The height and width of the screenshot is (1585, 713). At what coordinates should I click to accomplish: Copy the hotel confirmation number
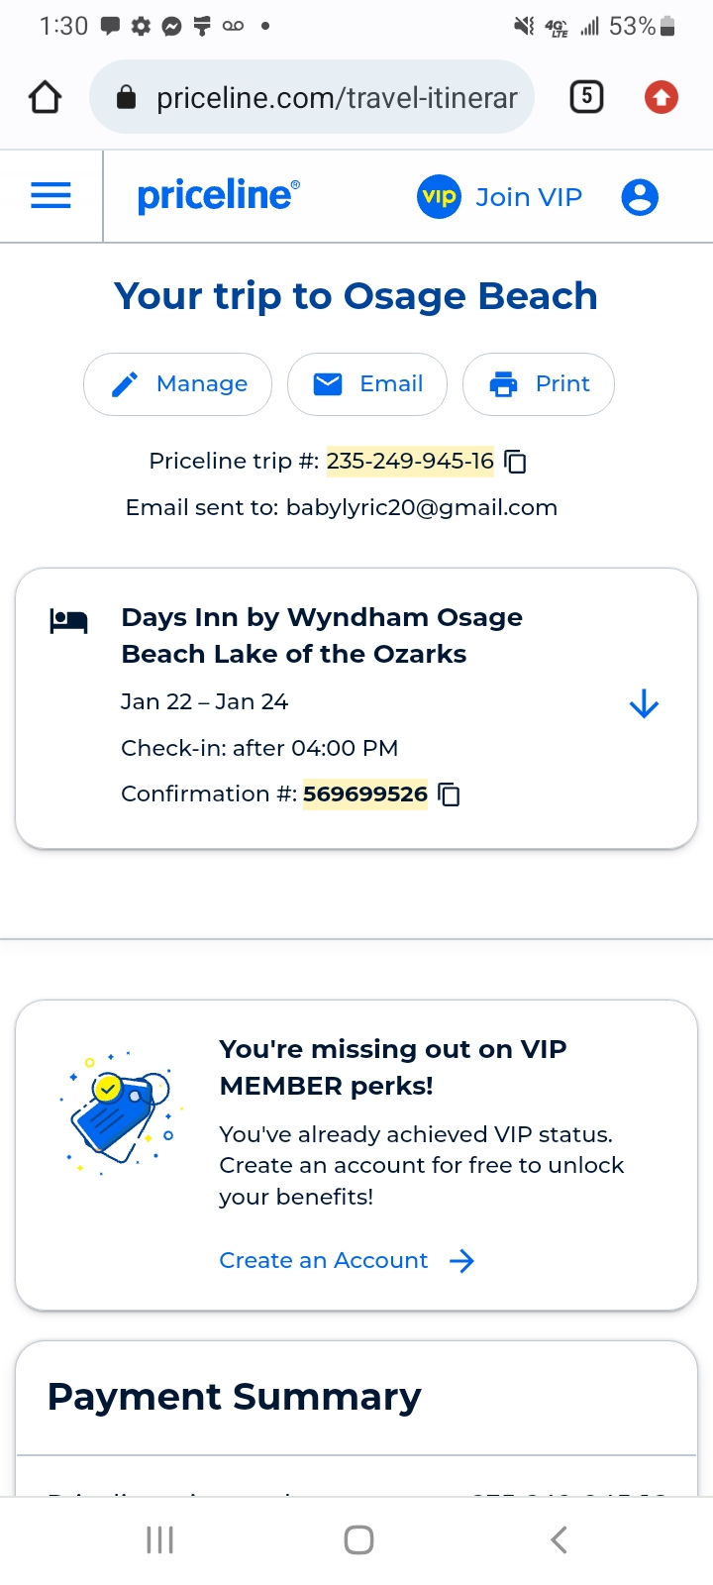450,794
